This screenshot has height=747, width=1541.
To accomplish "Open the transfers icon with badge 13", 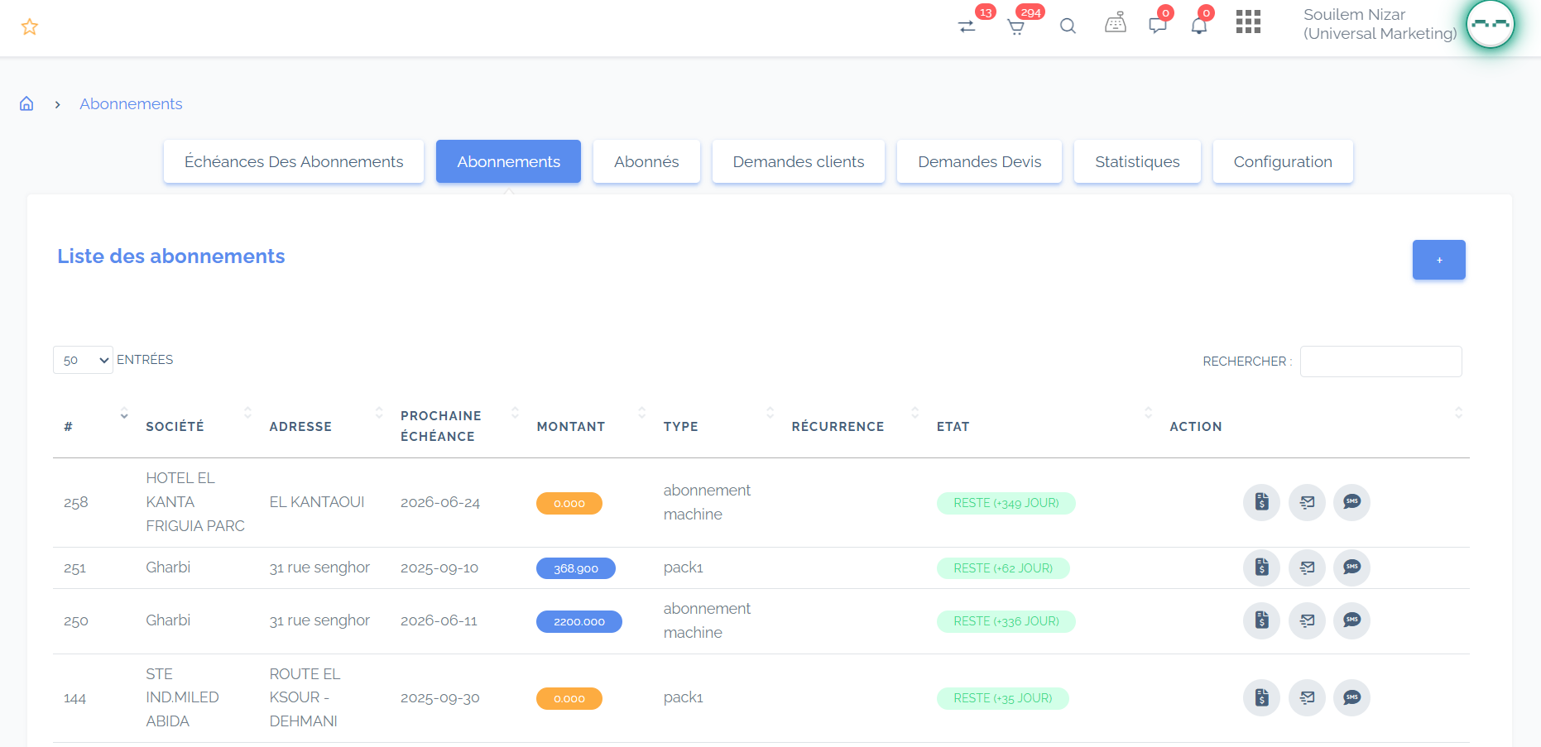I will pos(967,26).
